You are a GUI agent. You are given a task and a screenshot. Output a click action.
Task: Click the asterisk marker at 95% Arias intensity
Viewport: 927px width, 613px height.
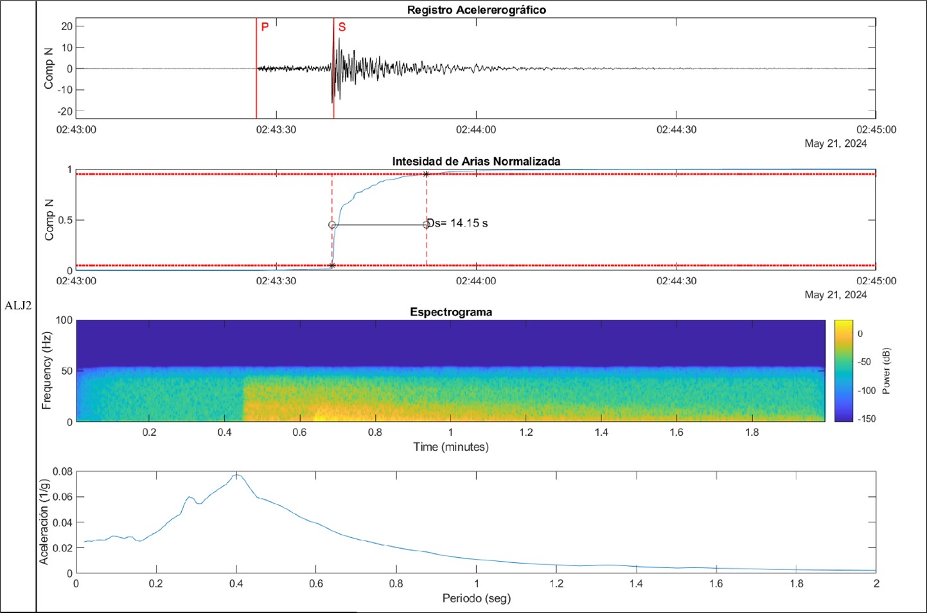coord(426,175)
